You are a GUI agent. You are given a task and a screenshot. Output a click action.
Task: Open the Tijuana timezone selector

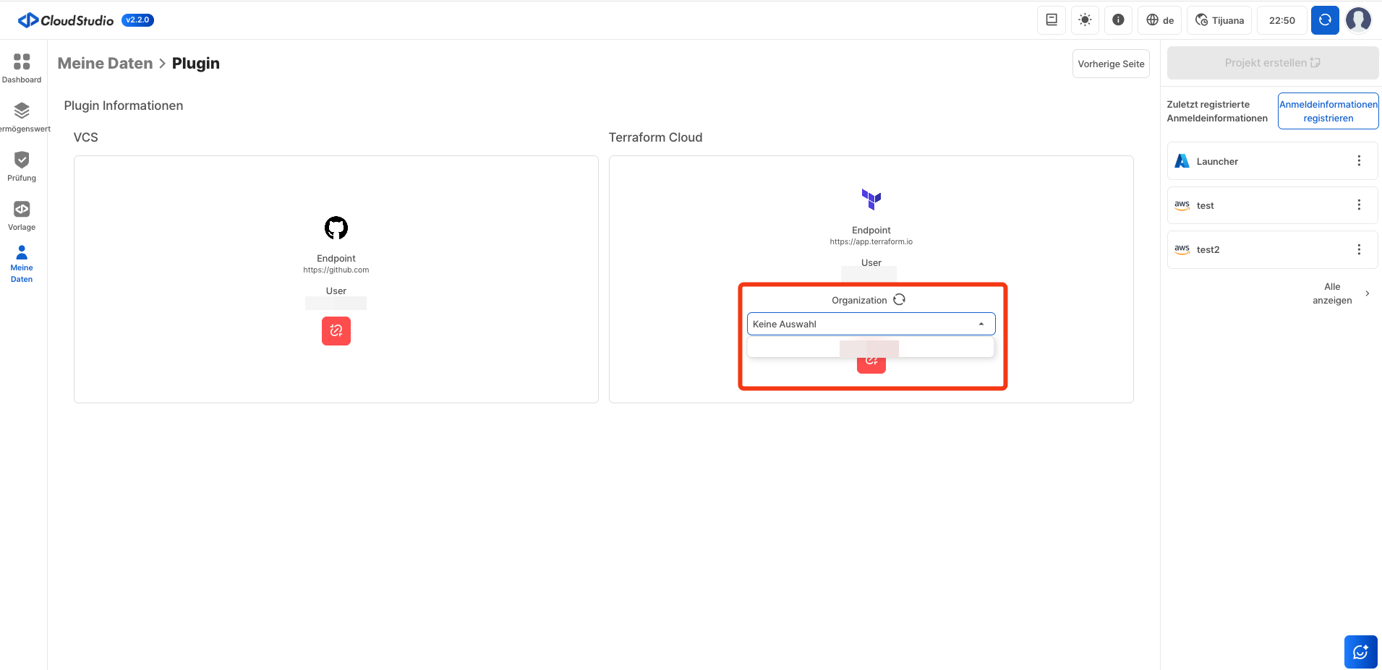1219,20
